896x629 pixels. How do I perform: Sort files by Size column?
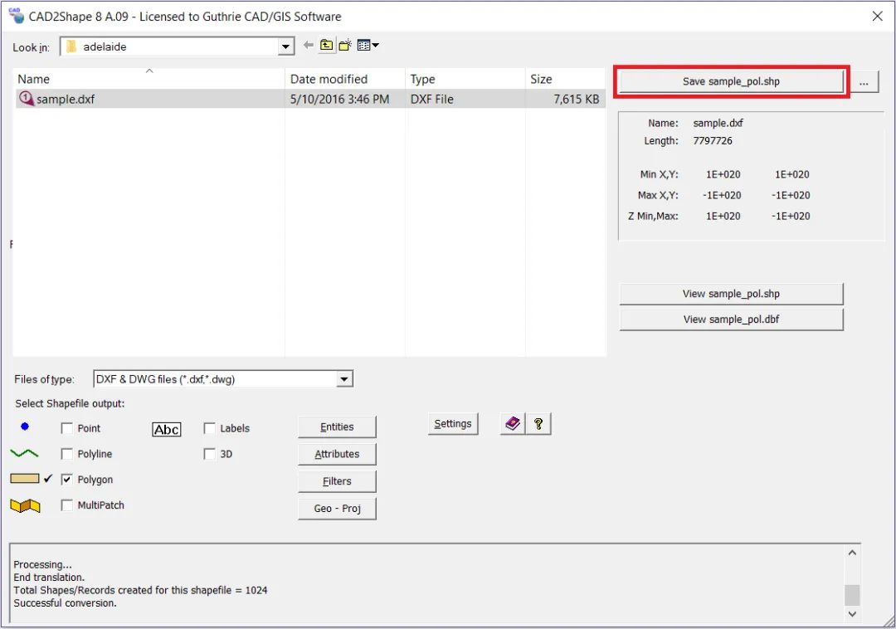(565, 79)
